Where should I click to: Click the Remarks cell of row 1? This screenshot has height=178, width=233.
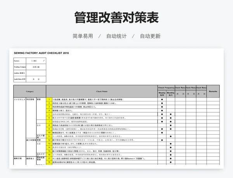tap(213, 99)
